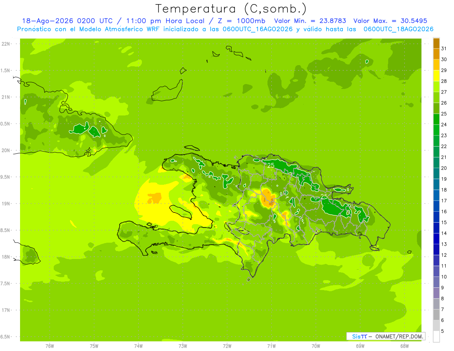Click the "0600UTC_16AGO2026" initialization time
Screen dimensions: 454x351
point(256,29)
